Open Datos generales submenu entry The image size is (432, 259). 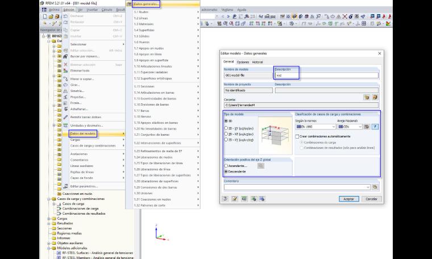point(146,4)
